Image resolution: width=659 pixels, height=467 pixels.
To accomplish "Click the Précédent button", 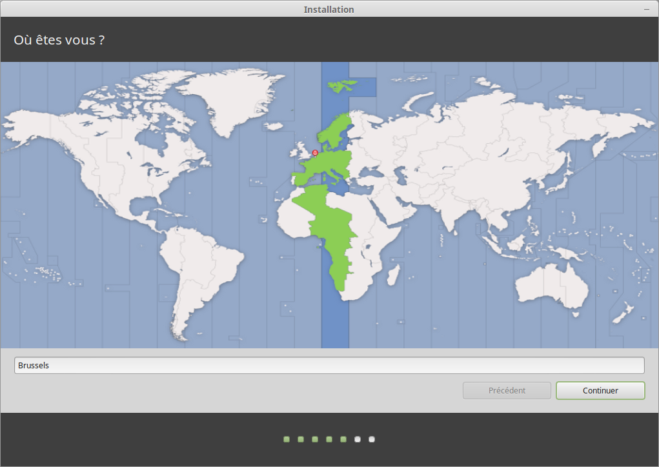I will pyautogui.click(x=507, y=390).
